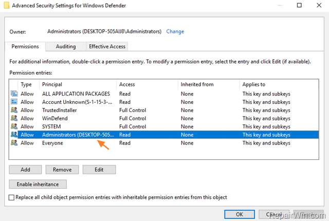
Task: Maximize the Advanced Security Settings window
Action: [x=299, y=5]
